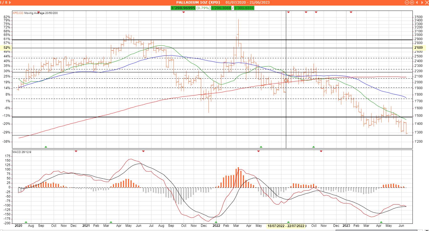Open Moving Average 20/50/200 indicator settings
Screen dimensions: 429x231
pyautogui.click(x=41, y=13)
